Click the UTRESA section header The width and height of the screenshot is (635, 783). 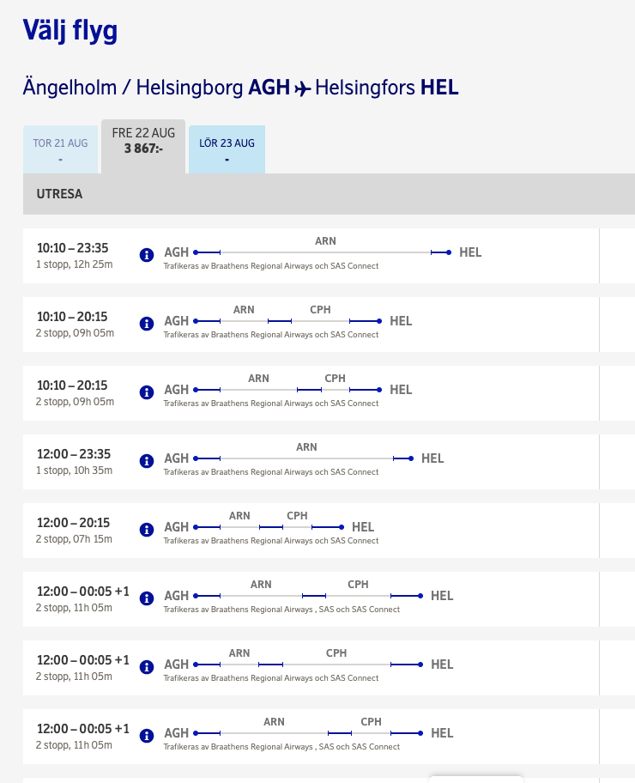59,194
